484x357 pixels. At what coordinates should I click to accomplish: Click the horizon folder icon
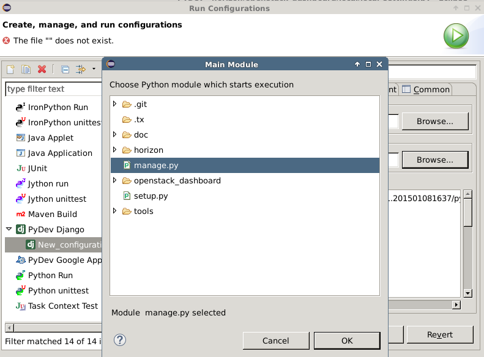pos(127,150)
